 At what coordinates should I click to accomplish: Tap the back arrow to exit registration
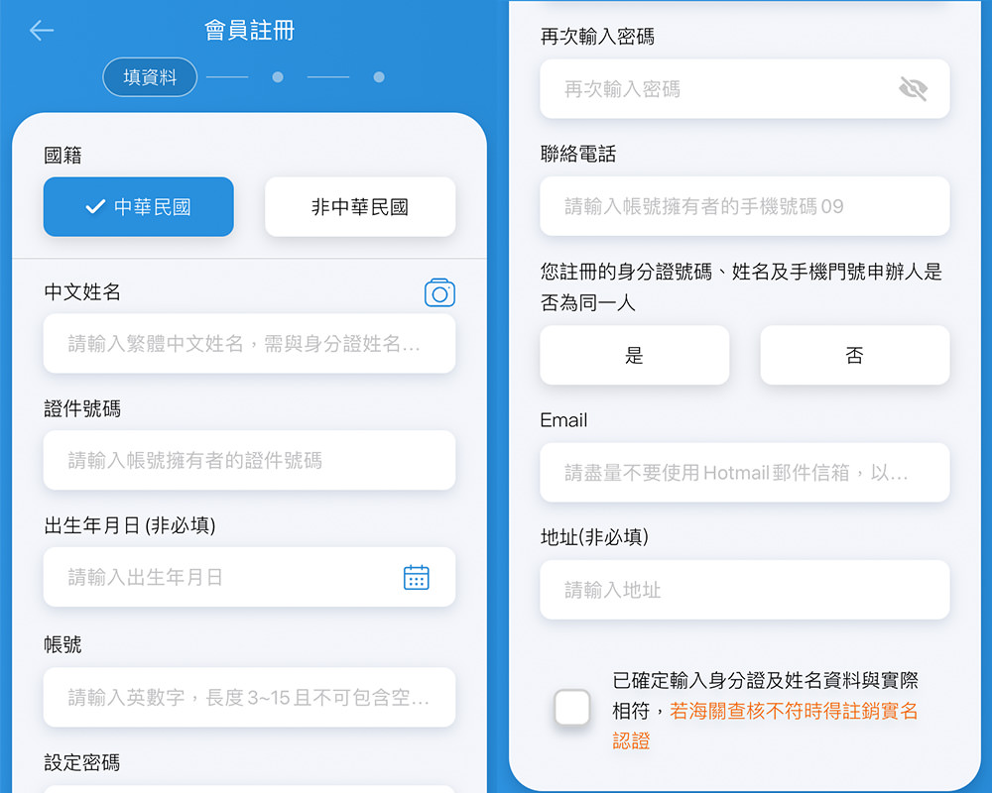pyautogui.click(x=40, y=31)
